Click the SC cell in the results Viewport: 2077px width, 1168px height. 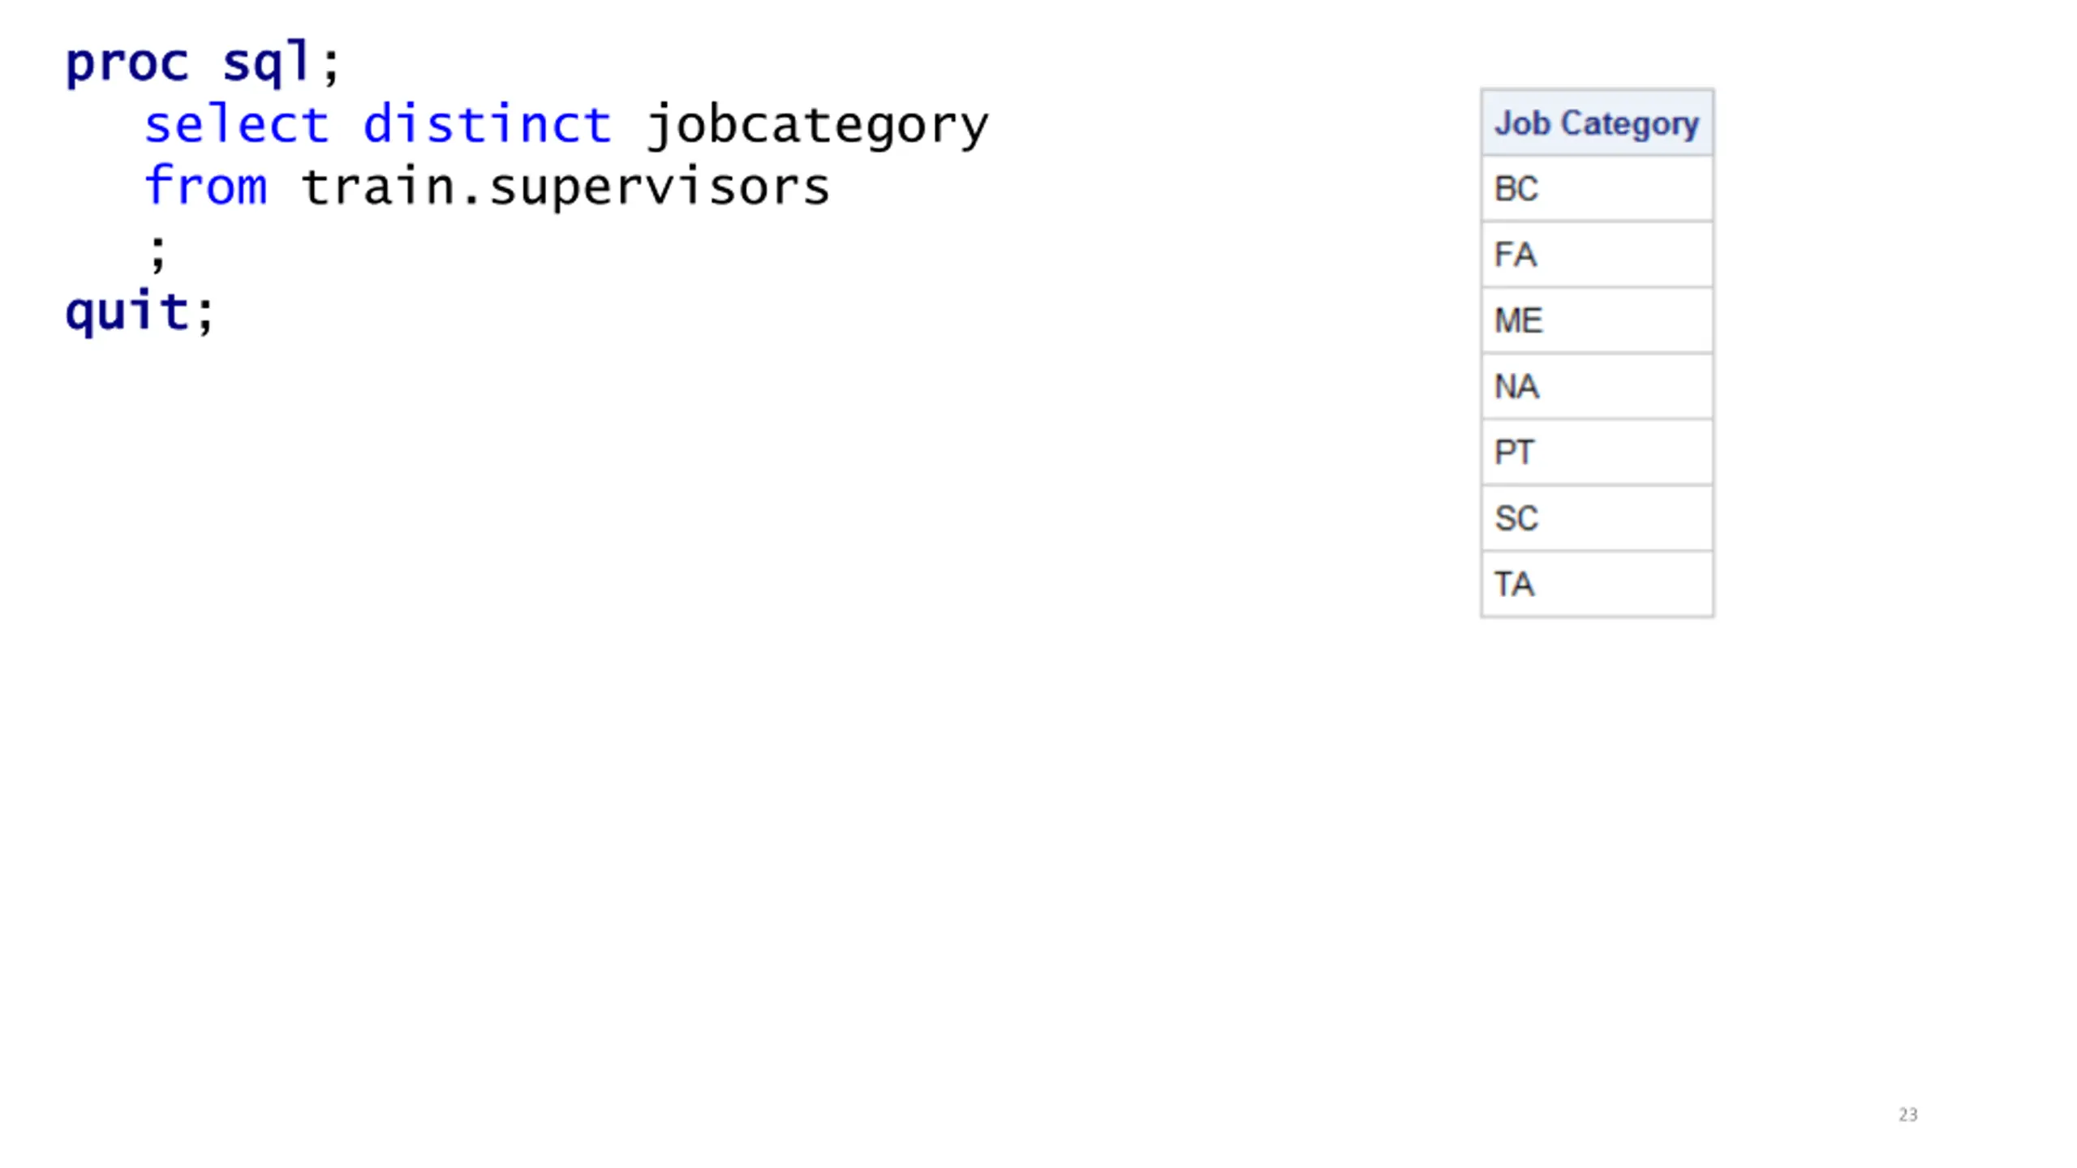pyautogui.click(x=1597, y=518)
